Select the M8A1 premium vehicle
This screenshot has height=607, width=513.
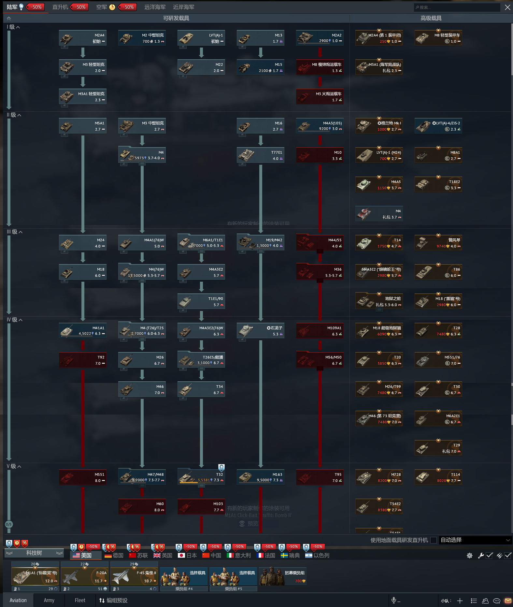click(x=438, y=155)
